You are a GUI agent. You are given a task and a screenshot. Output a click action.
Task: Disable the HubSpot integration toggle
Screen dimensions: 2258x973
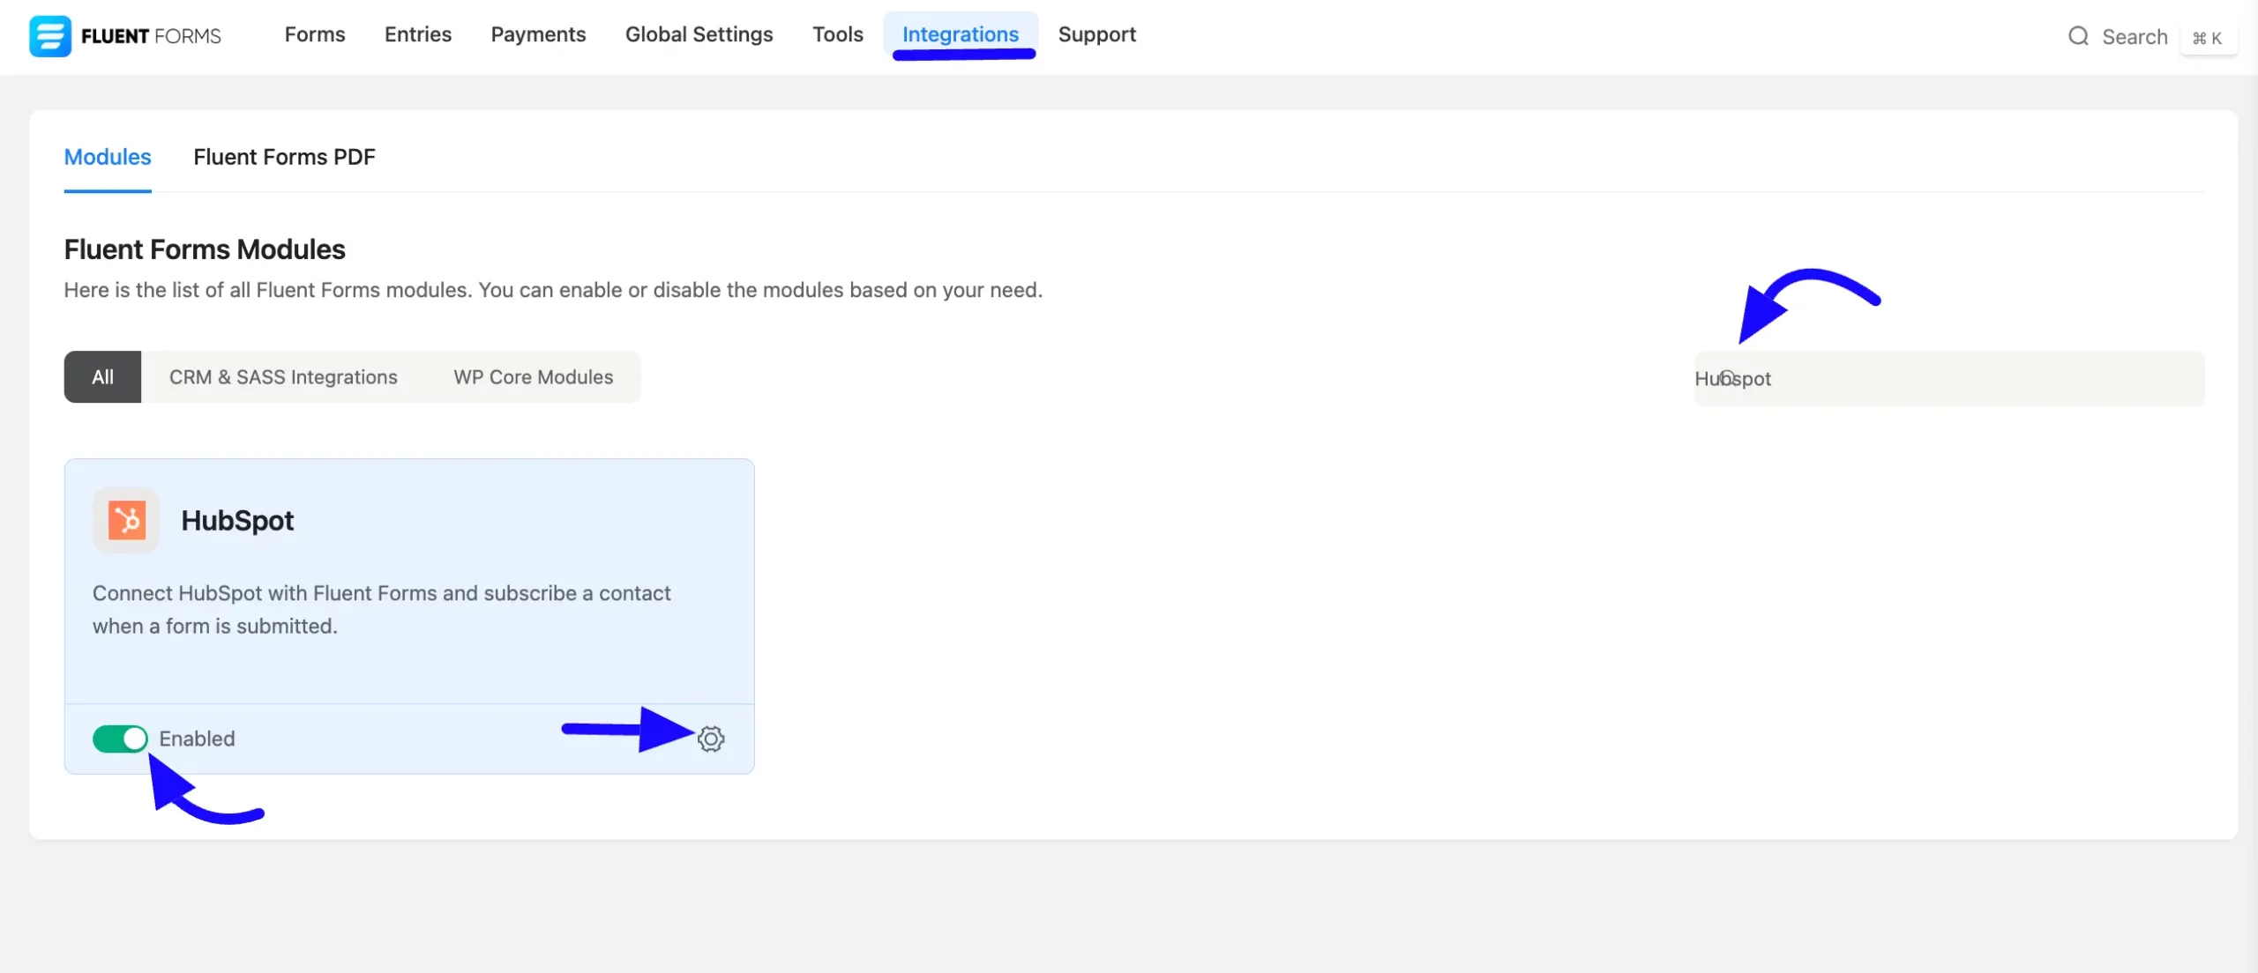(121, 739)
